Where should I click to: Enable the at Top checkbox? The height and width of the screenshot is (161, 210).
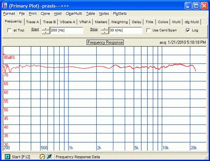click(x=9, y=31)
